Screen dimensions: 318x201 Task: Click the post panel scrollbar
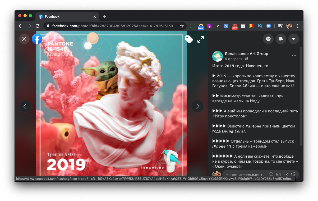301,96
